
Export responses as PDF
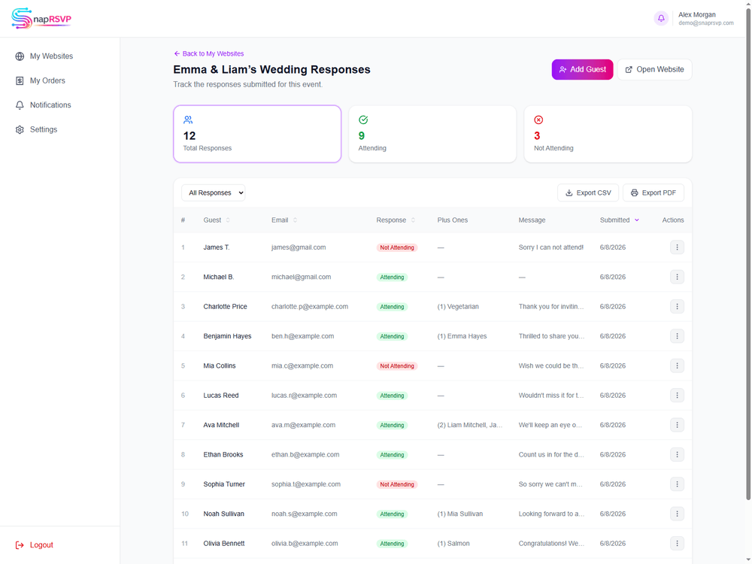(x=653, y=193)
